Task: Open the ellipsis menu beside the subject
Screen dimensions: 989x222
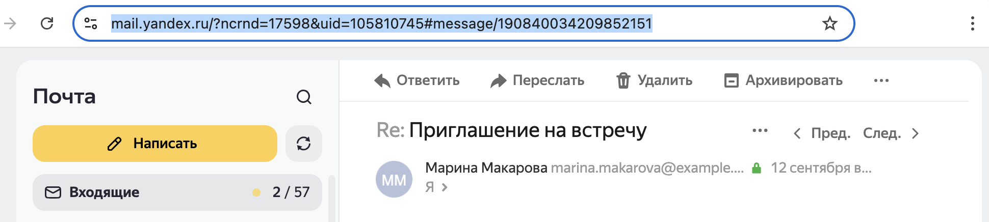Action: pos(760,131)
